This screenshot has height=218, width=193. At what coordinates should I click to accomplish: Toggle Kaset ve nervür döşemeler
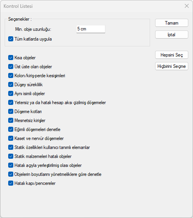(11, 138)
